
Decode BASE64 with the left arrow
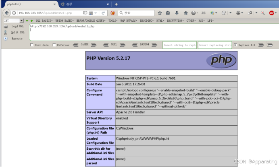click(x=135, y=45)
